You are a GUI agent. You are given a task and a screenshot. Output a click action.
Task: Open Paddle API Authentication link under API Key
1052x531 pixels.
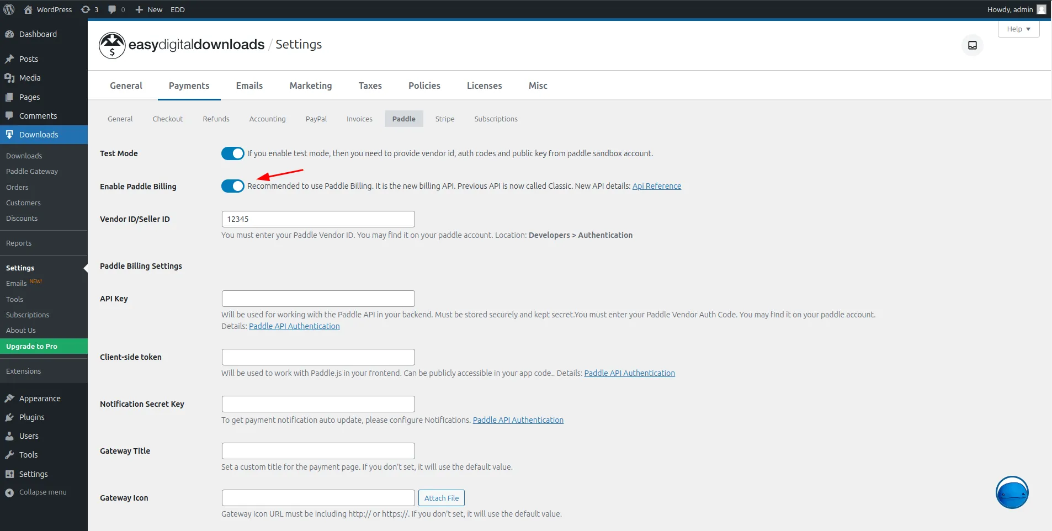[x=294, y=326]
